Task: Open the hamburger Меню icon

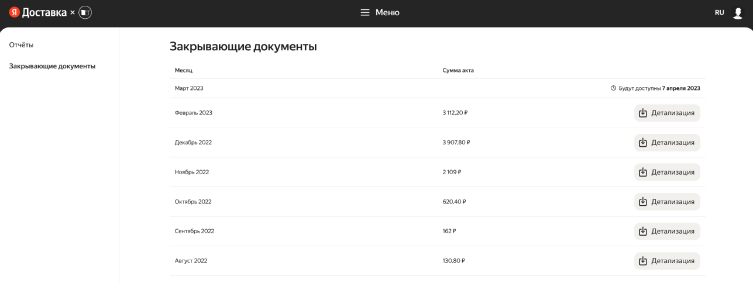Action: pos(365,12)
